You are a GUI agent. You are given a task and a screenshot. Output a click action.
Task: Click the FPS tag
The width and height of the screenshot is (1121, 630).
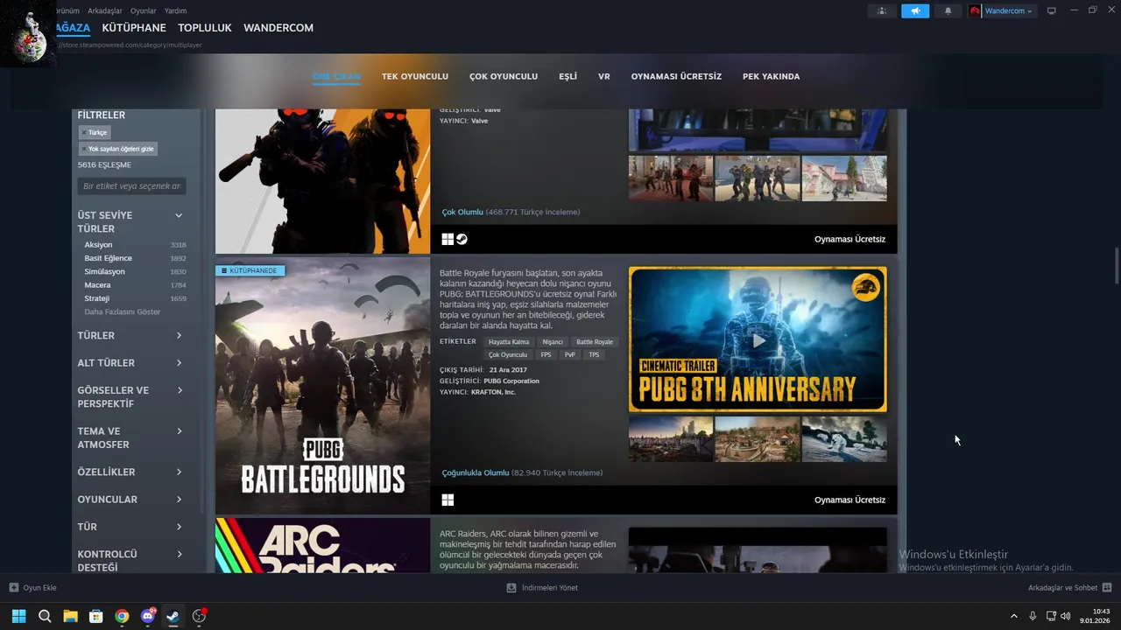click(x=546, y=355)
